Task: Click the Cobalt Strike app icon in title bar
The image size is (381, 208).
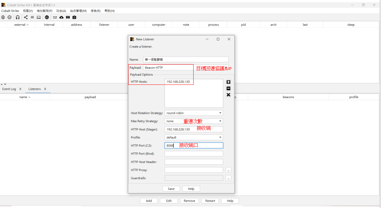Action: pyautogui.click(x=4, y=5)
